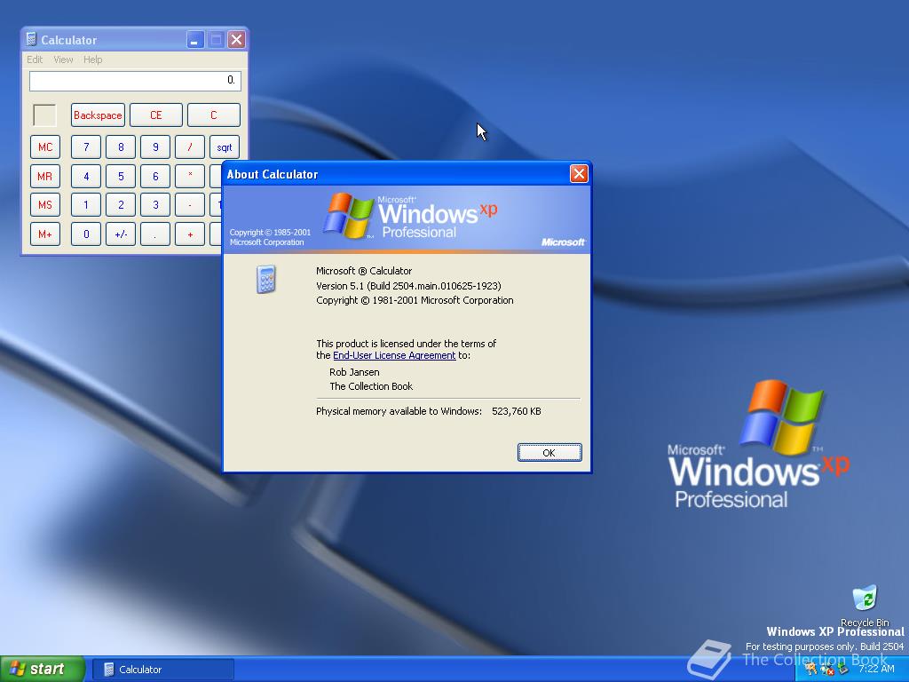
Task: Minimize the Calculator window
Action: pos(195,40)
